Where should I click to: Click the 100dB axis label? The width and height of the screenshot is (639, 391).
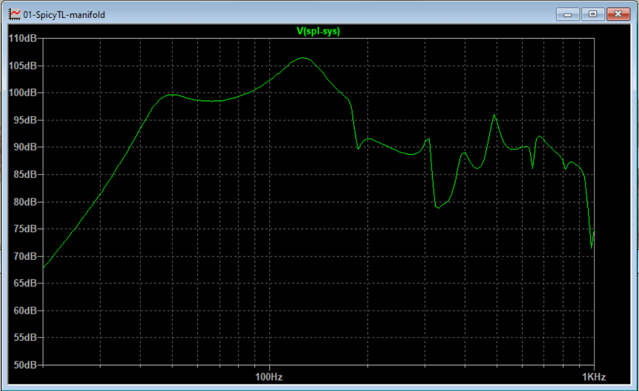23,93
